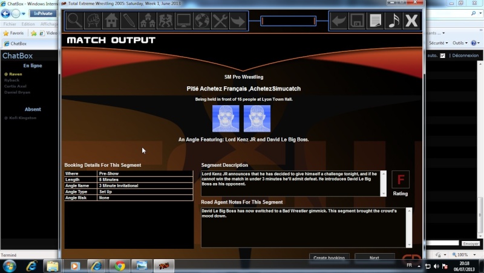The image size is (484, 273).
Task: Select user Ryback in ChatBox list
Action: [11, 80]
